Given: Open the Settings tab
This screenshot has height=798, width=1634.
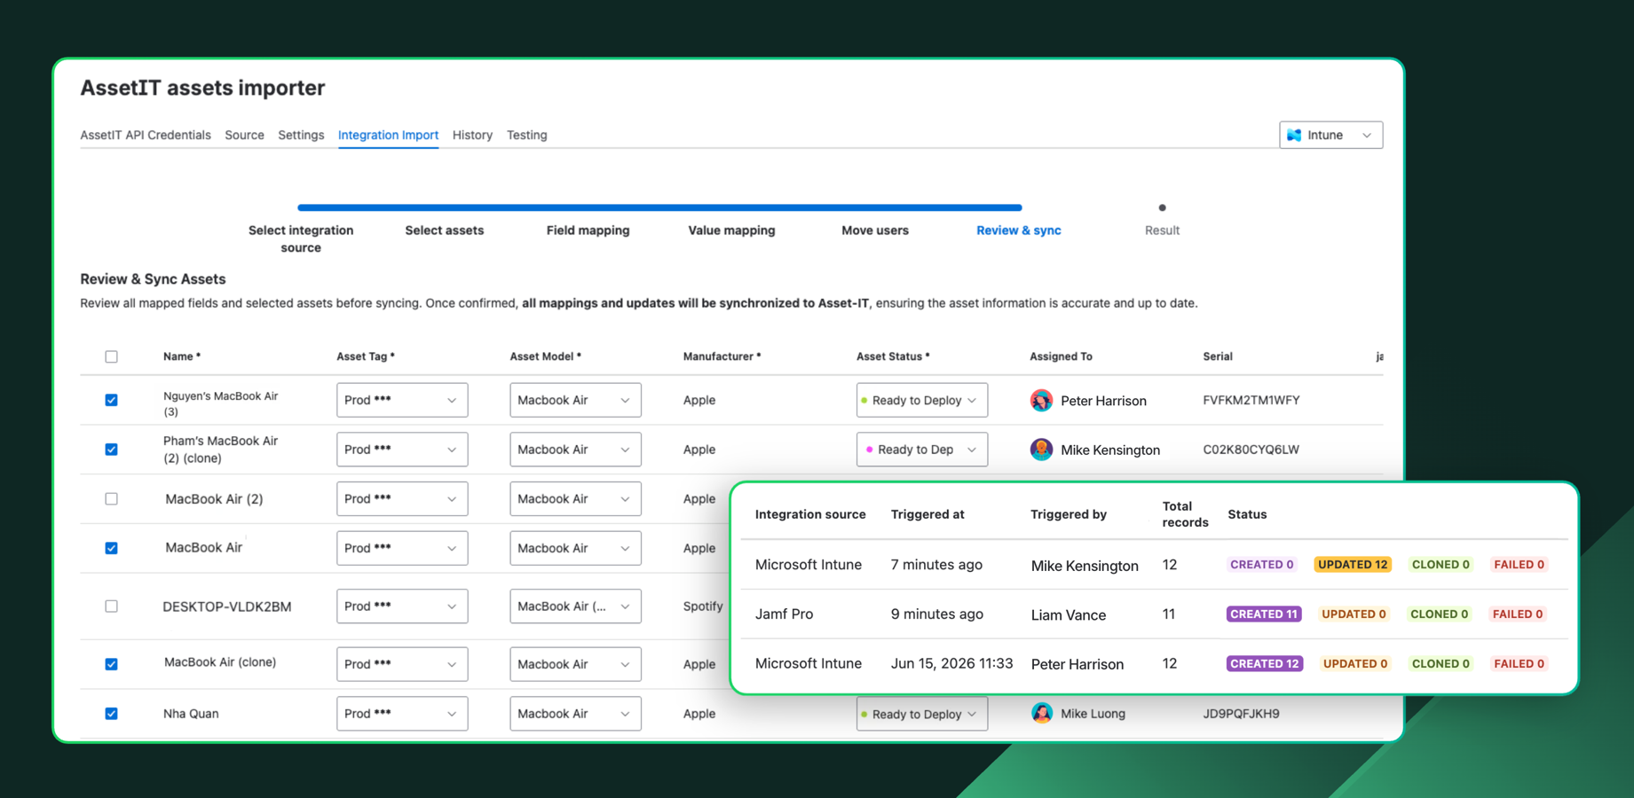Looking at the screenshot, I should tap(301, 135).
